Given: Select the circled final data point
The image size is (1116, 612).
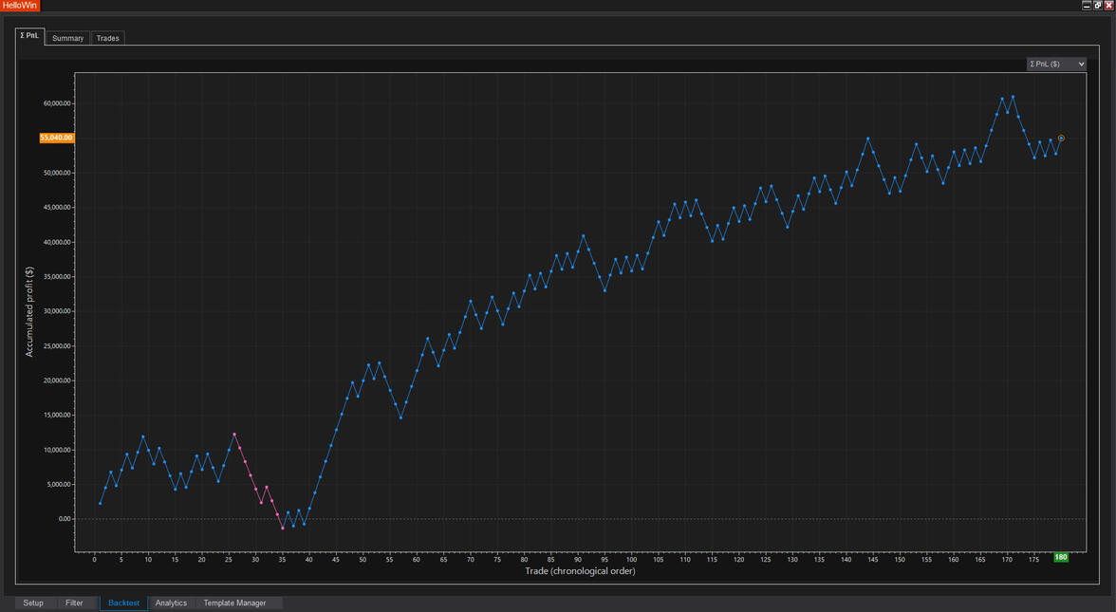Looking at the screenshot, I should (1061, 138).
